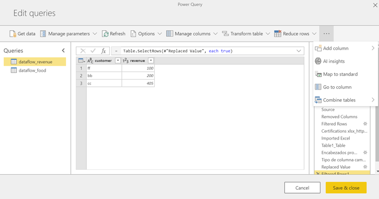Click the Cancel button
This screenshot has width=379, height=199.
[x=302, y=188]
